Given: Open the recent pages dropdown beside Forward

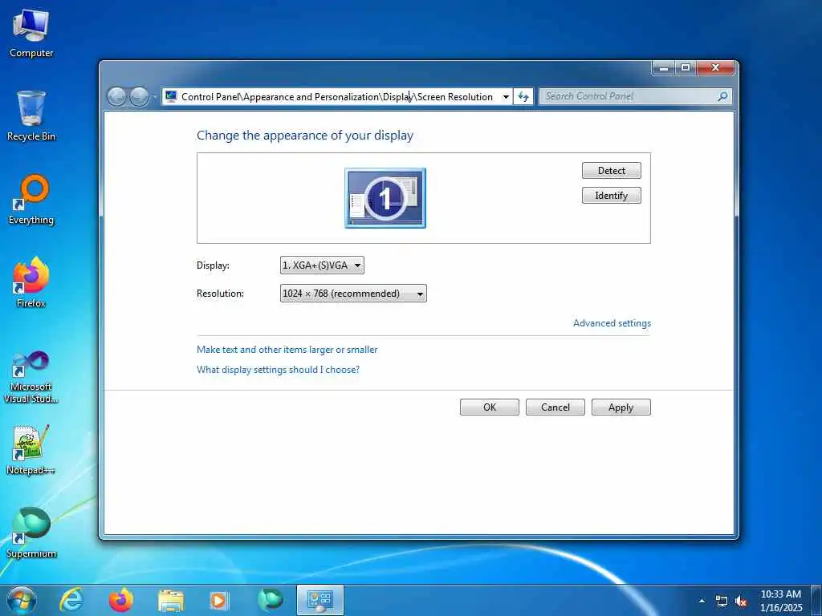Looking at the screenshot, I should coord(155,97).
